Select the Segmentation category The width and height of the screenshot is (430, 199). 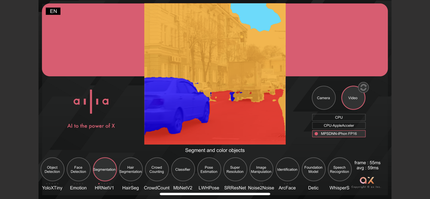click(105, 169)
